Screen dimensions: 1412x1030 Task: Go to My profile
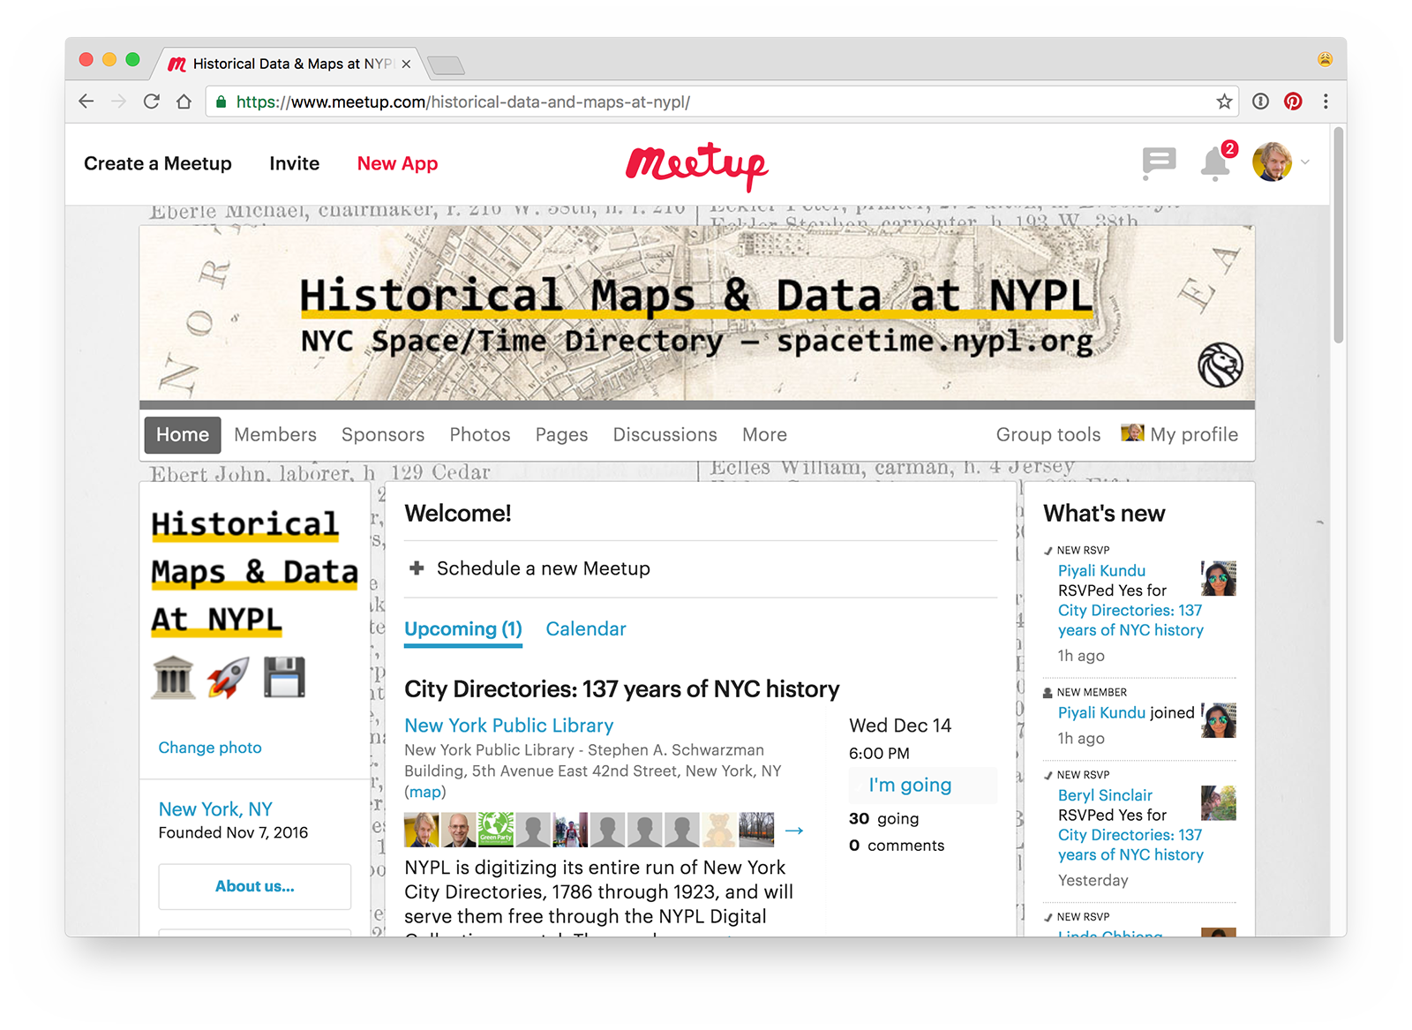tap(1194, 434)
